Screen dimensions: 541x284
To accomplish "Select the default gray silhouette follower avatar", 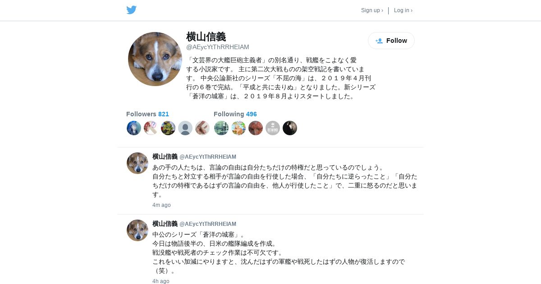I will (185, 128).
